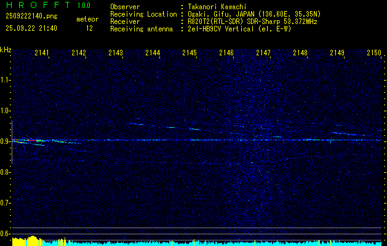Viewport: 387px width, 246px height.
Task: Click antenna 2el-HB9CV Vertical text
Action: click(x=239, y=29)
